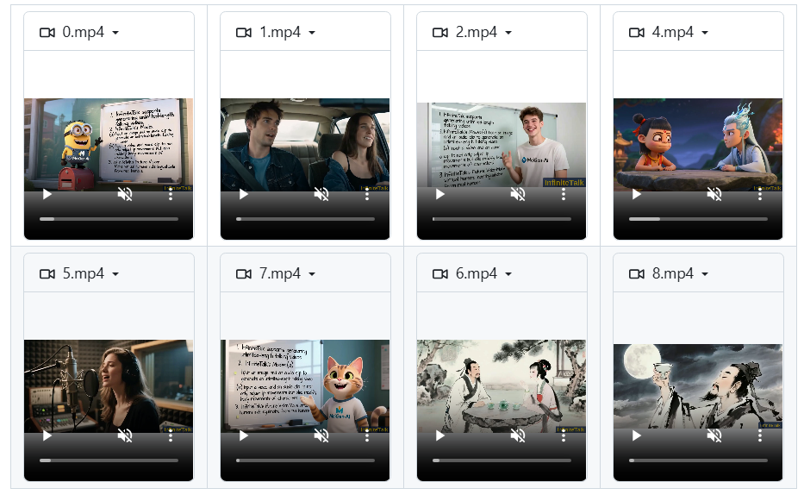804x501 pixels.
Task: Click the 4.mp4 file name label
Action: click(672, 32)
